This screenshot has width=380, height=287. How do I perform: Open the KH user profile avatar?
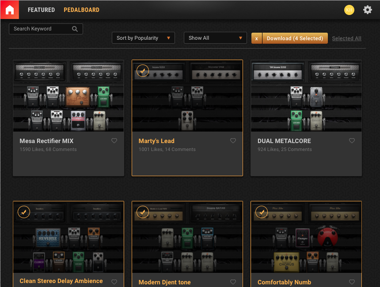tap(349, 10)
